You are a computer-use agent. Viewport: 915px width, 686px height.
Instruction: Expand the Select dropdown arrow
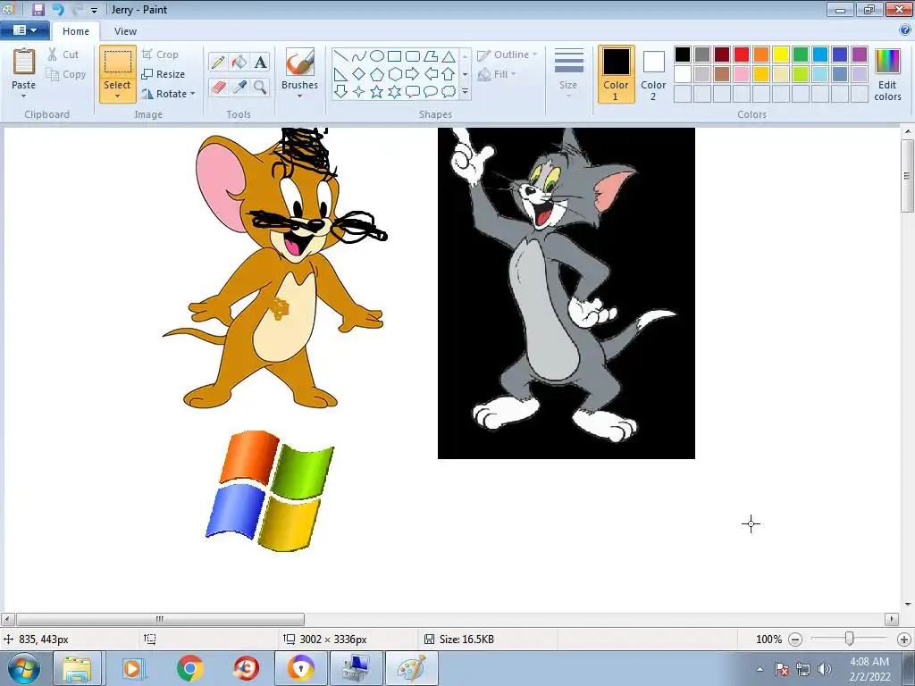tap(117, 96)
